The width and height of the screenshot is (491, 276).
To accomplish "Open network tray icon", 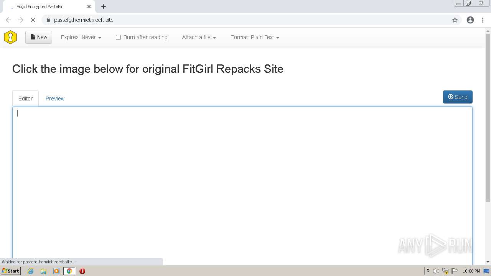I will coord(445,271).
